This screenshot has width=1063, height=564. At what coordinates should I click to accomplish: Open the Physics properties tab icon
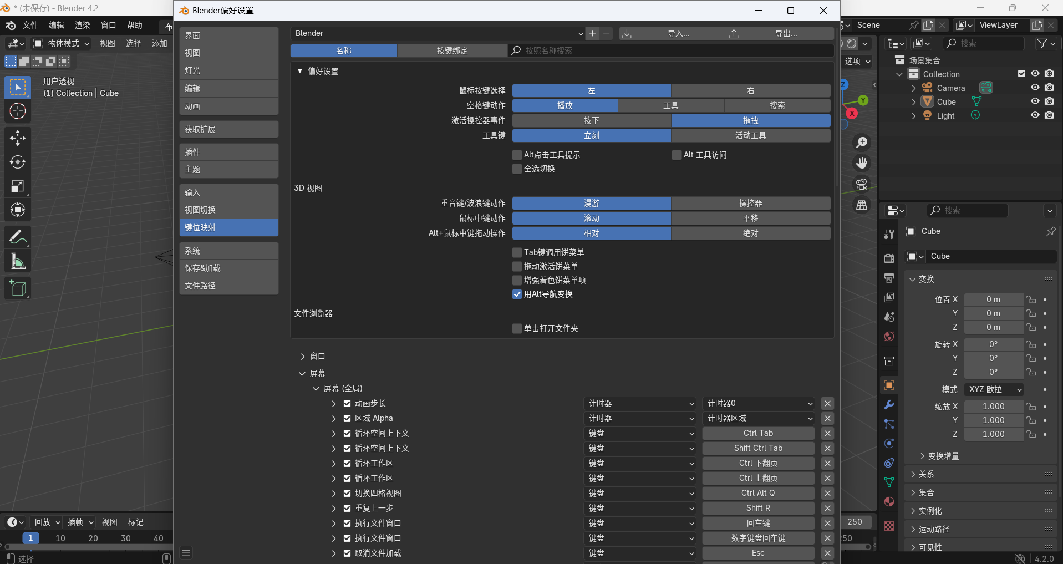click(x=889, y=443)
